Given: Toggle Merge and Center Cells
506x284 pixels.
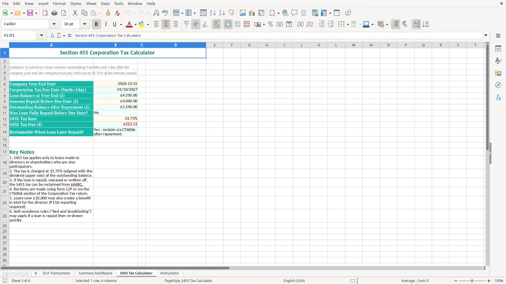Looking at the screenshot, I should (x=228, y=24).
